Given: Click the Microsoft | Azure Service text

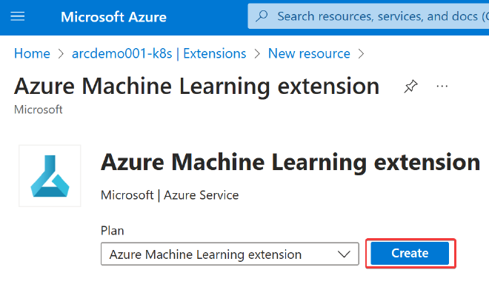Looking at the screenshot, I should coord(170,195).
